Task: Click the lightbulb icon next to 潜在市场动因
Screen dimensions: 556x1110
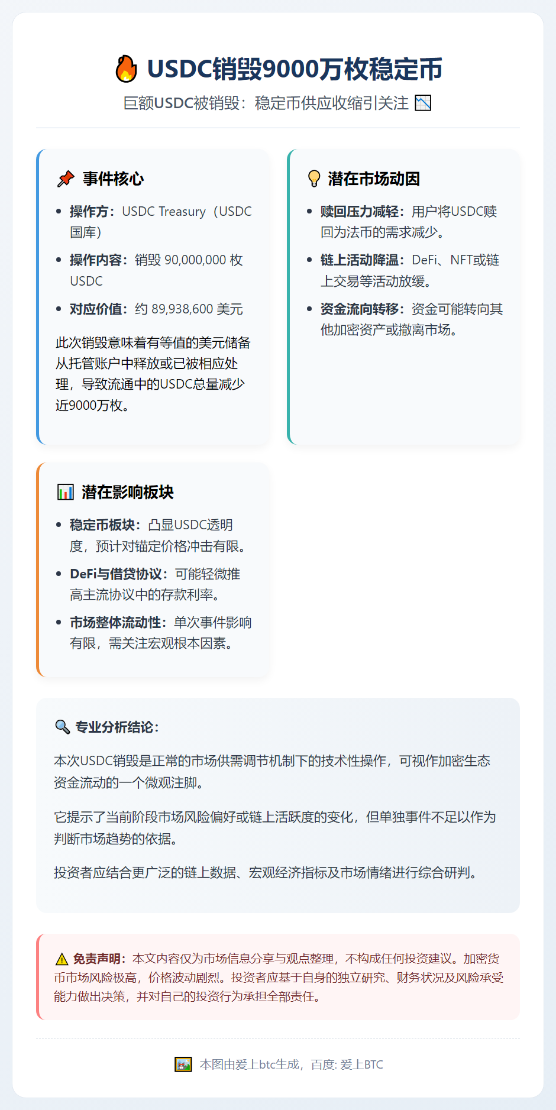Action: pyautogui.click(x=314, y=179)
